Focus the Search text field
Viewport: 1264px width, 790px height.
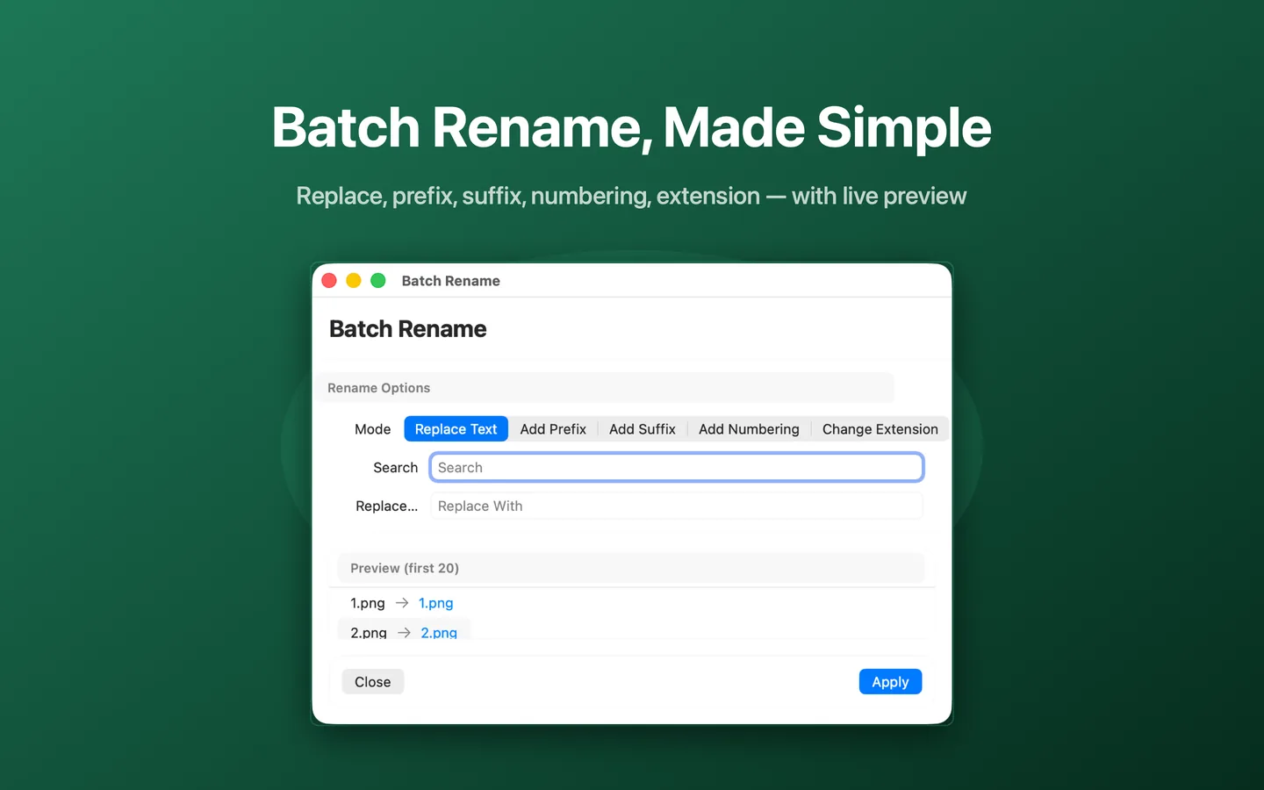click(x=676, y=468)
